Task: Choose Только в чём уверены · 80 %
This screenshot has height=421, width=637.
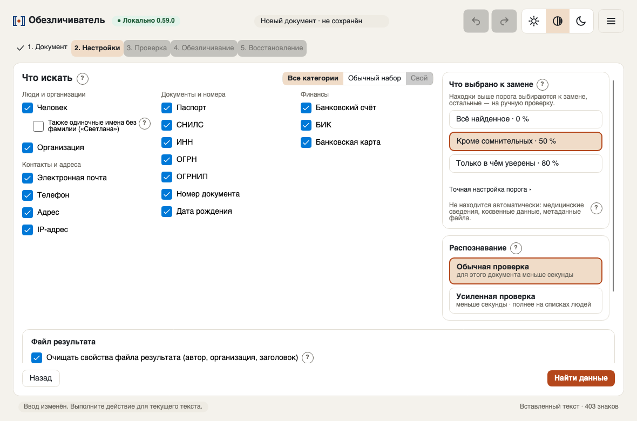Action: coord(525,164)
